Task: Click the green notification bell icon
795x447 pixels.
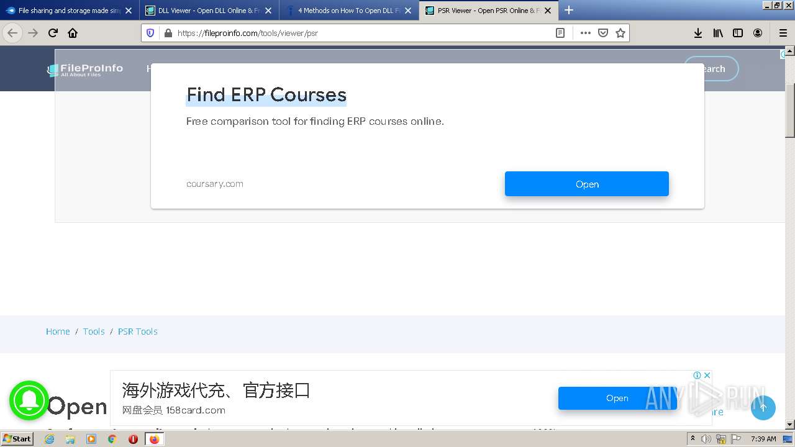Action: pyautogui.click(x=29, y=401)
